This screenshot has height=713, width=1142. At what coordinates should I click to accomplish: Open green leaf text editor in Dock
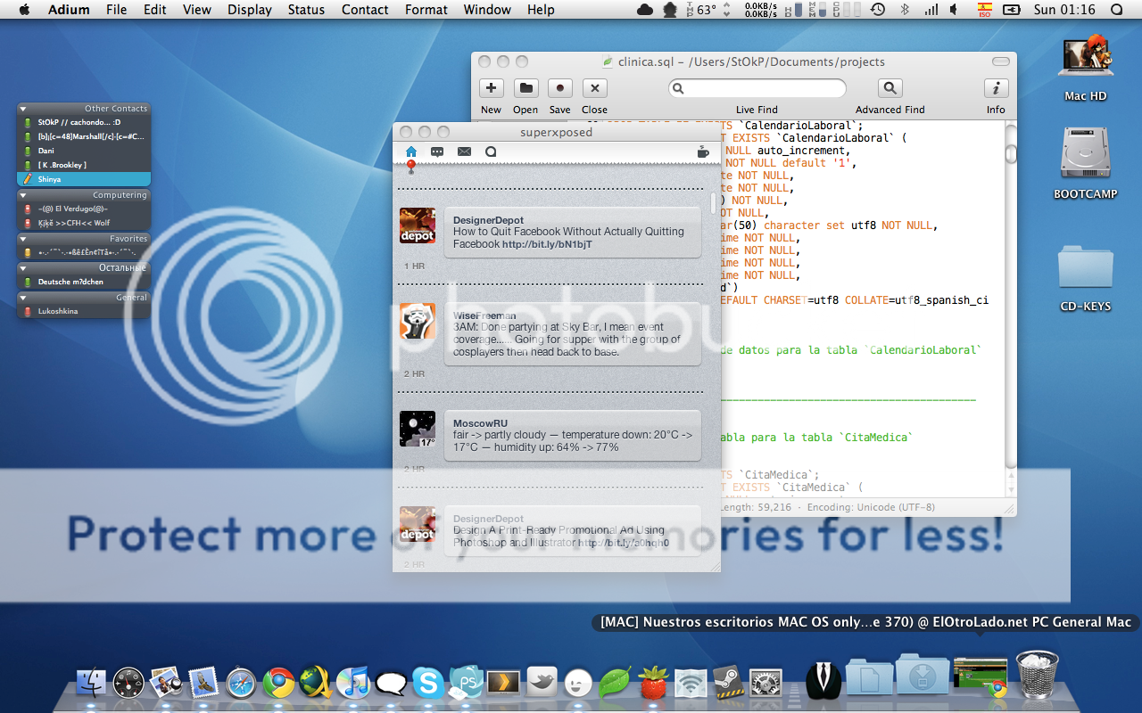(x=615, y=683)
